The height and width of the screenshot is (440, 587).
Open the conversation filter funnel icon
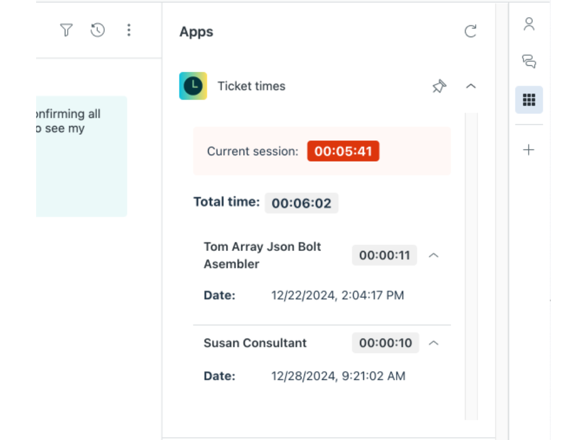coord(66,30)
